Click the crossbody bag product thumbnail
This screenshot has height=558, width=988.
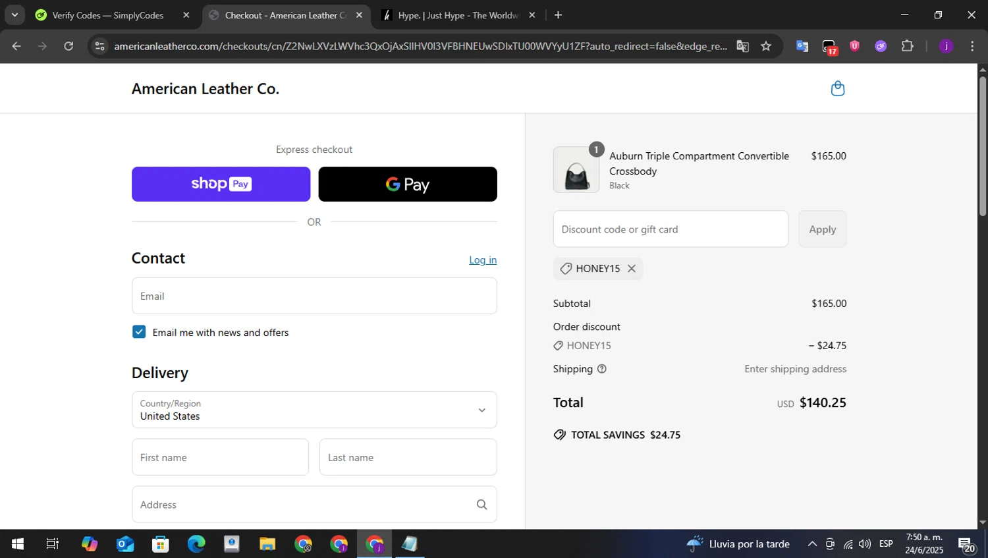(576, 170)
